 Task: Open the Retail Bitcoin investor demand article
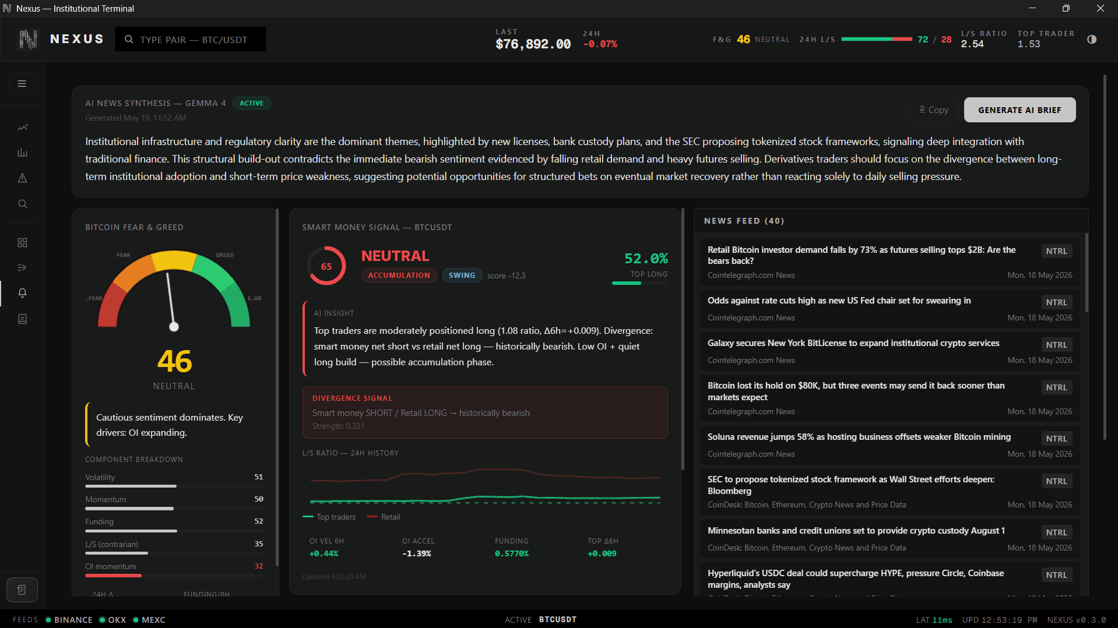point(890,262)
